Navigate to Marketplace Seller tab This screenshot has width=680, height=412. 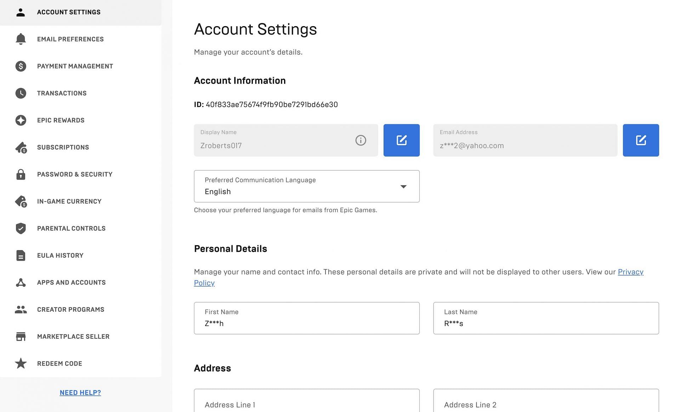click(73, 336)
